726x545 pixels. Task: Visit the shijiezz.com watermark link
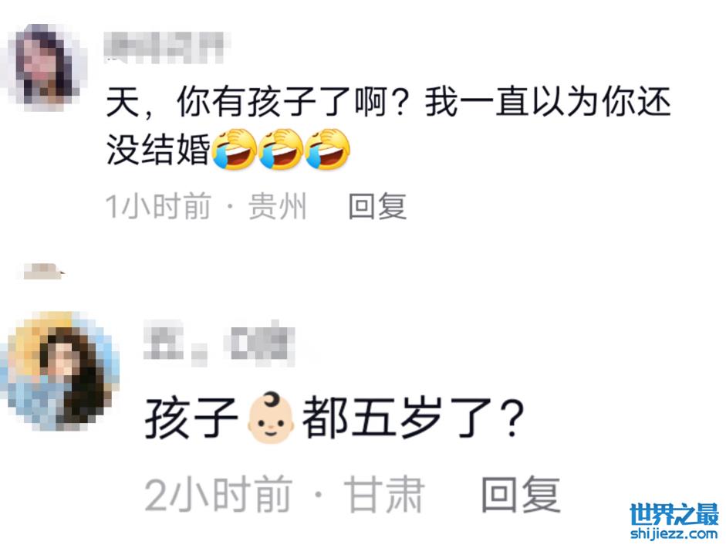tap(674, 533)
